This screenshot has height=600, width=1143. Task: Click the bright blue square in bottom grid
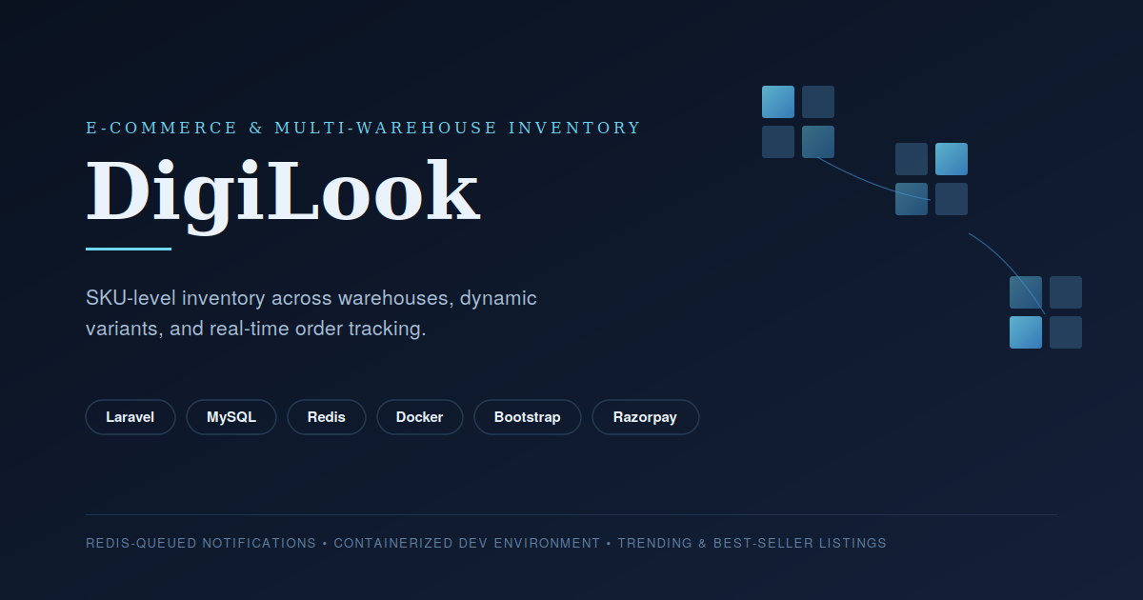coord(1026,332)
